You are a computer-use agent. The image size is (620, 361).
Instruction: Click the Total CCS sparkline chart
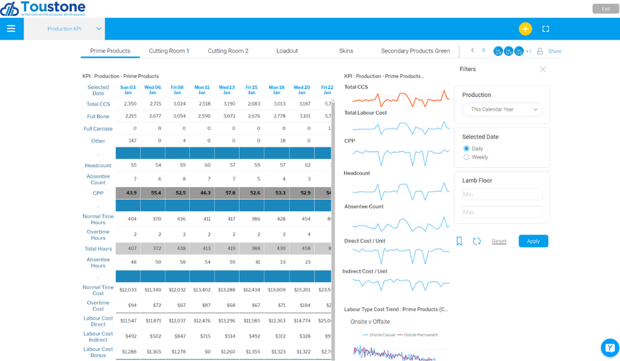click(401, 98)
